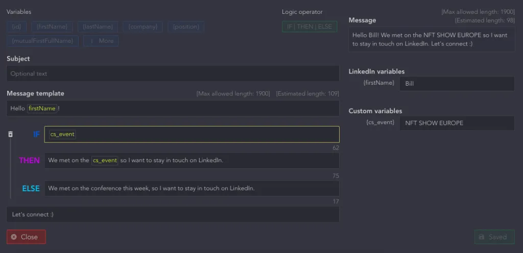Image resolution: width=523 pixels, height=253 pixels.
Task: Click the ELSE keyword label
Action: click(31, 188)
